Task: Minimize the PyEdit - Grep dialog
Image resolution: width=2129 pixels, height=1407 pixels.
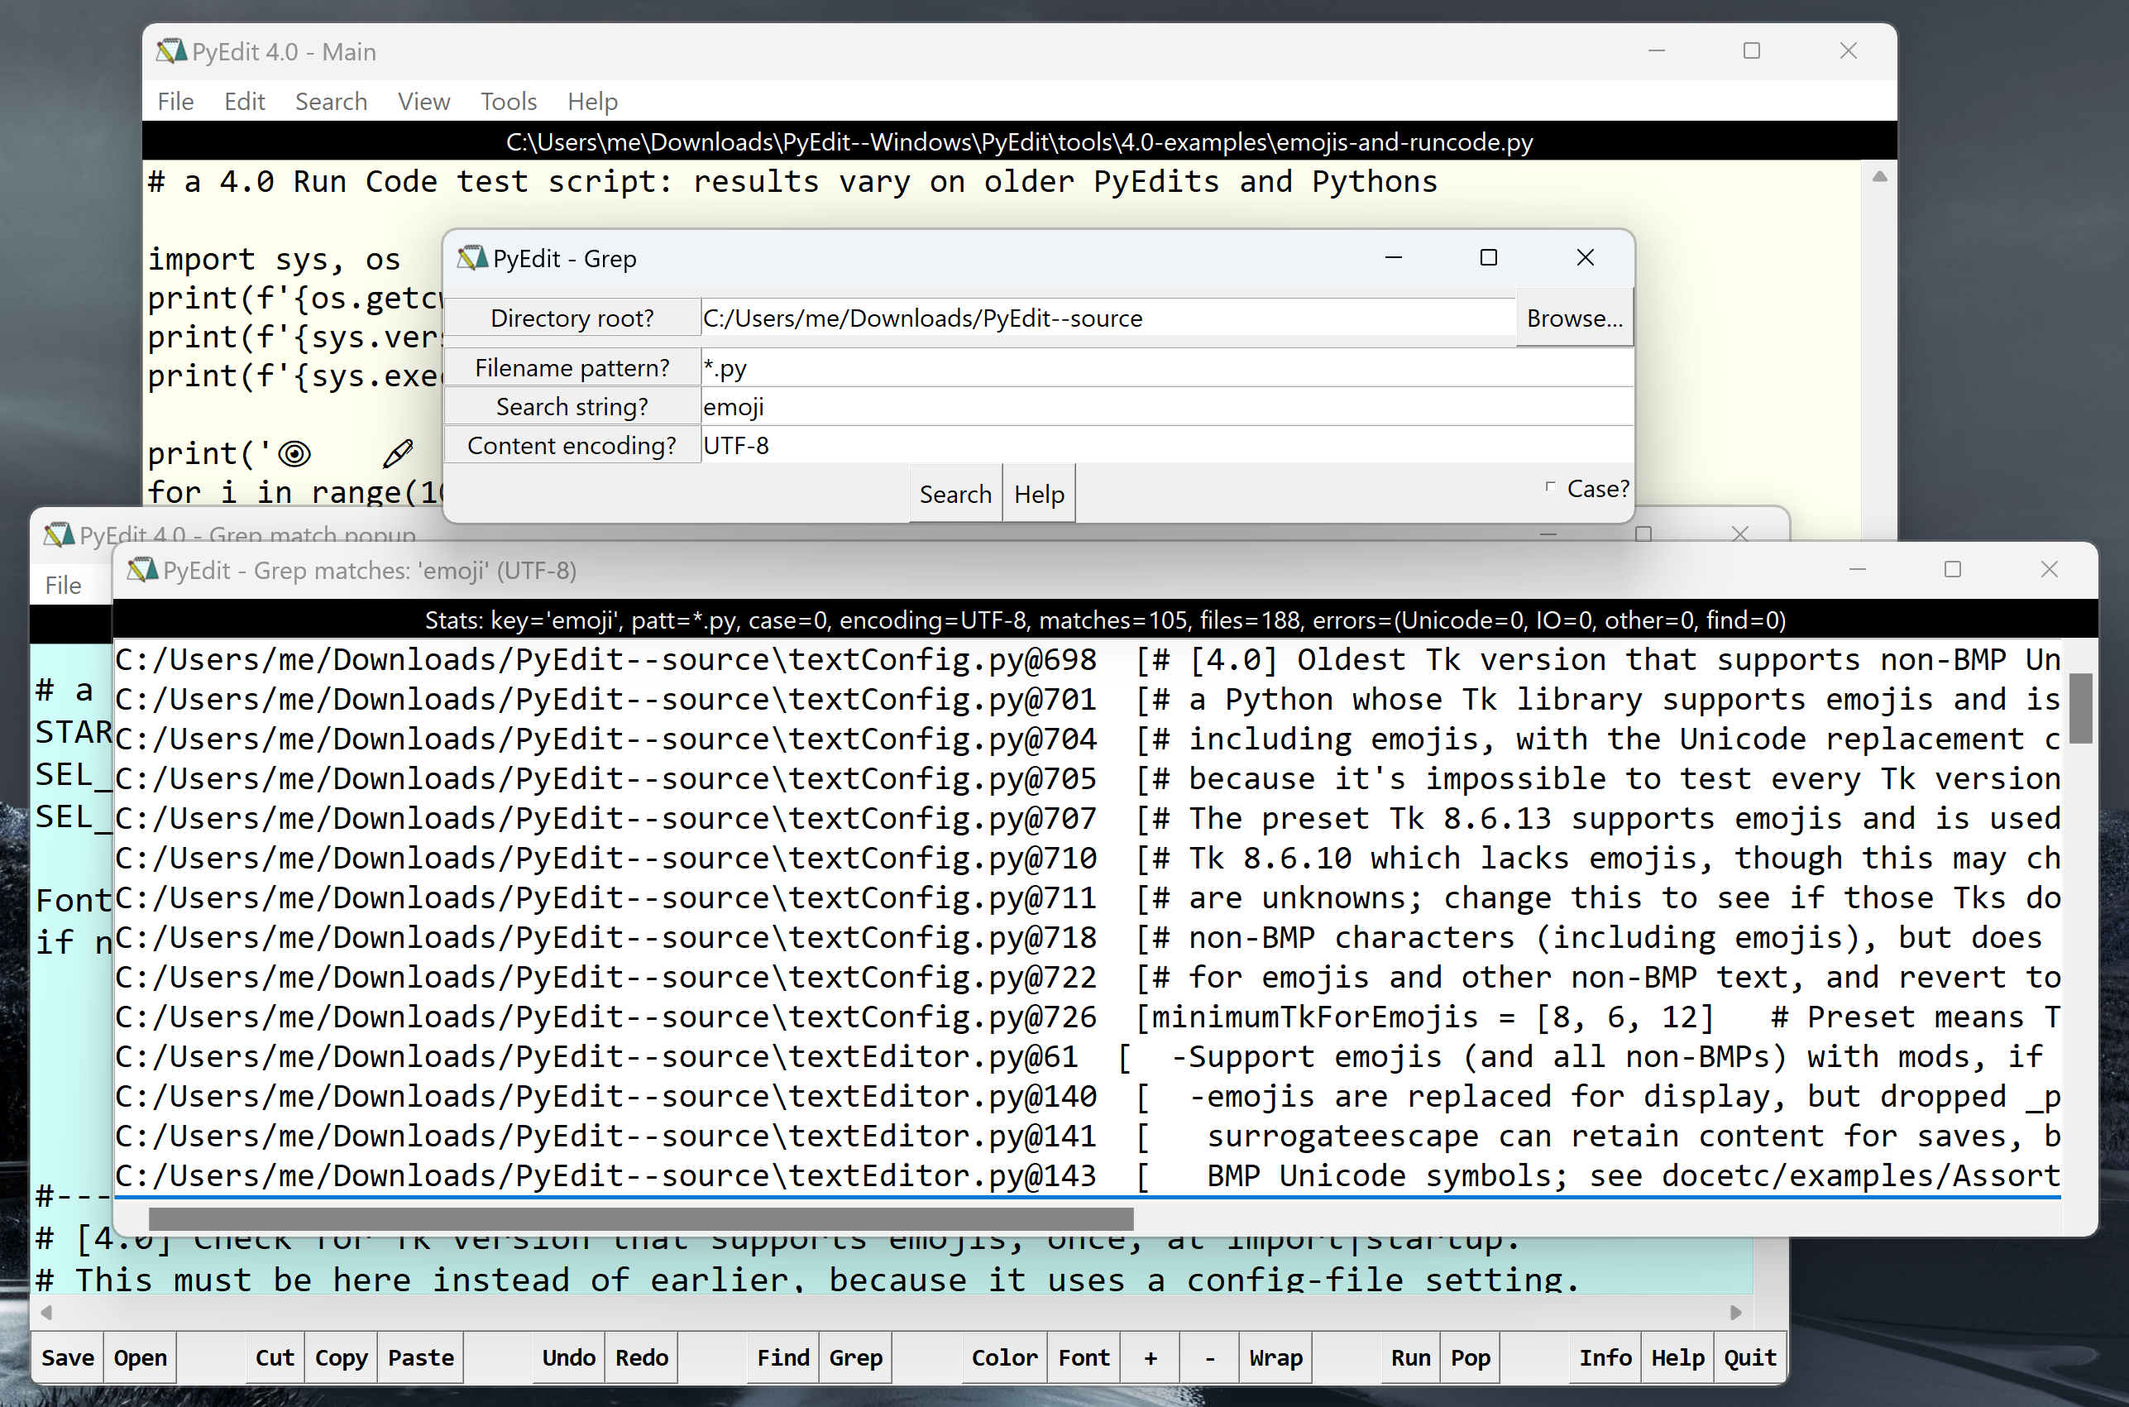Action: [x=1394, y=257]
